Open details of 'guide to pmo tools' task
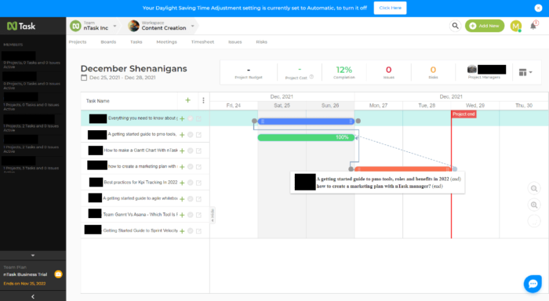The width and height of the screenshot is (549, 301). (x=198, y=135)
